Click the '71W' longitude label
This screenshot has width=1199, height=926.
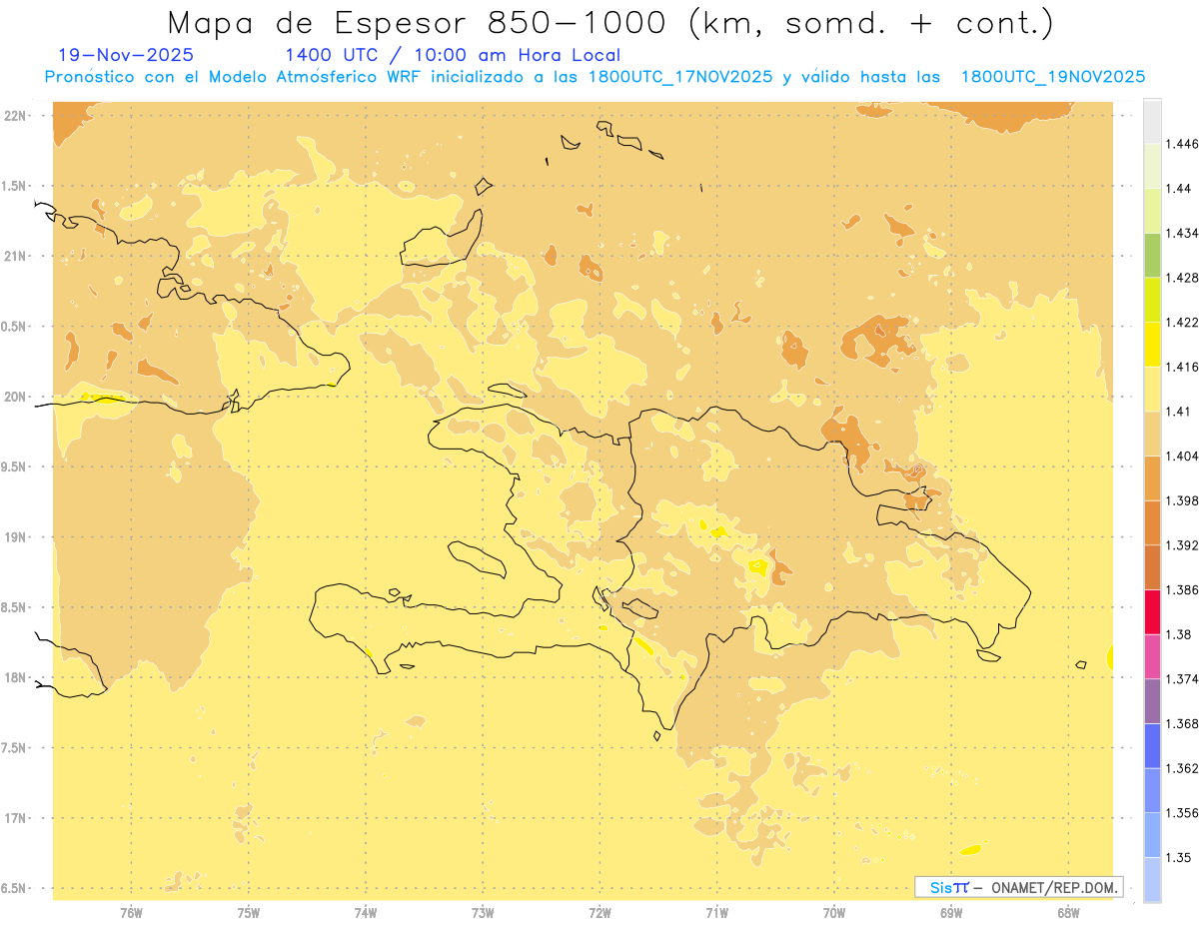coord(716,913)
